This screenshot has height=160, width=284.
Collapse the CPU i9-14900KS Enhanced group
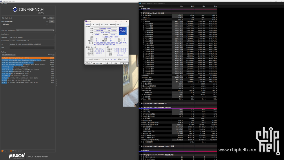coord(140,107)
